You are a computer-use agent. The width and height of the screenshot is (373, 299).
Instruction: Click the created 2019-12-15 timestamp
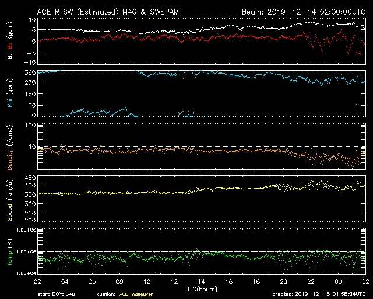coord(319,294)
